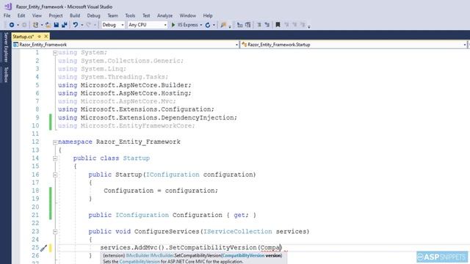
Task: Open the Analyze menu
Action: [x=164, y=15]
